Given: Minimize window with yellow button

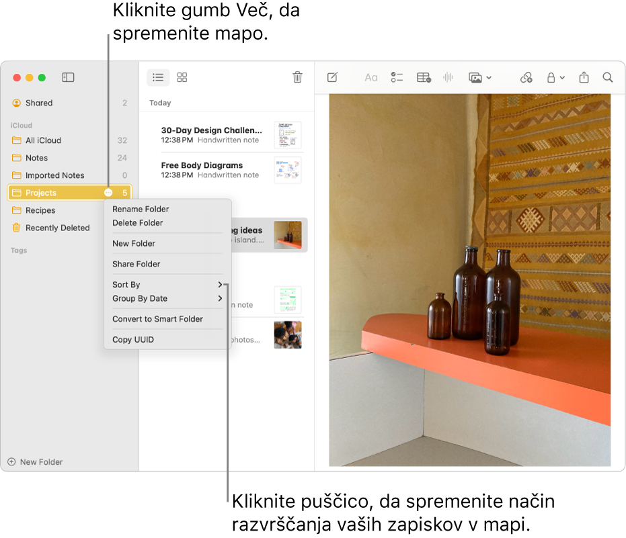Looking at the screenshot, I should [29, 77].
